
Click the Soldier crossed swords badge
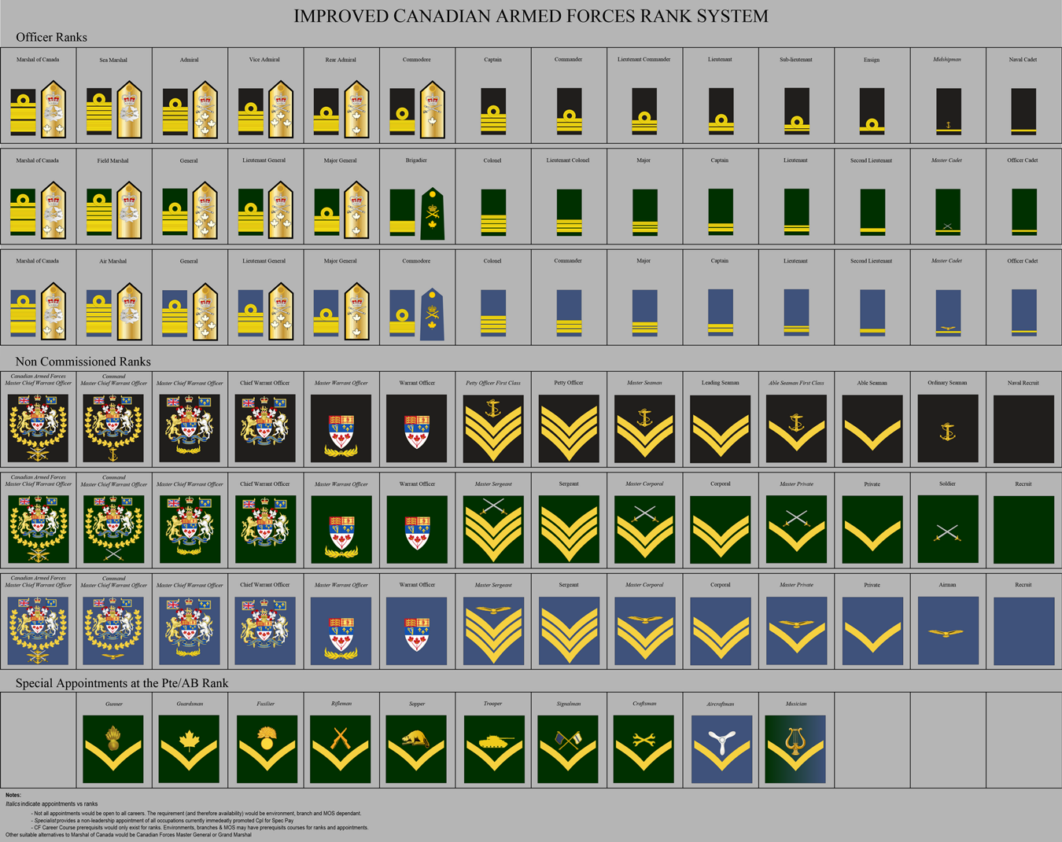tap(948, 529)
